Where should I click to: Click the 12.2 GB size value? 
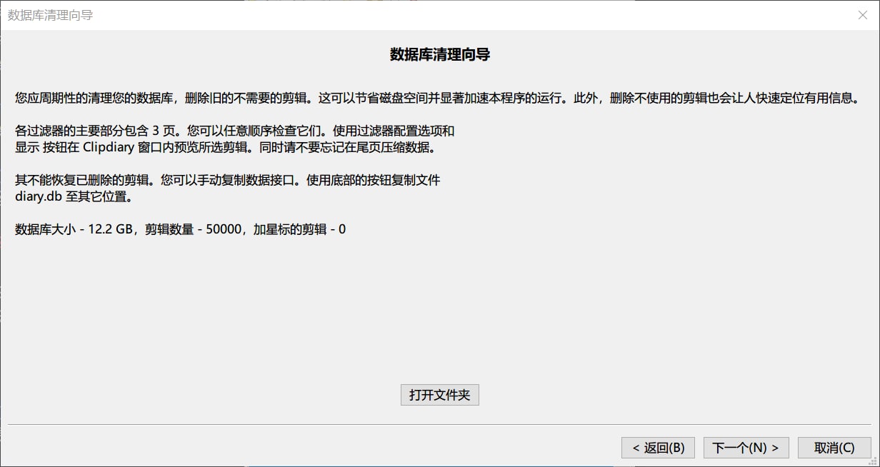pos(111,229)
